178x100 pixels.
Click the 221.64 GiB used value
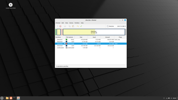coord(97,46)
